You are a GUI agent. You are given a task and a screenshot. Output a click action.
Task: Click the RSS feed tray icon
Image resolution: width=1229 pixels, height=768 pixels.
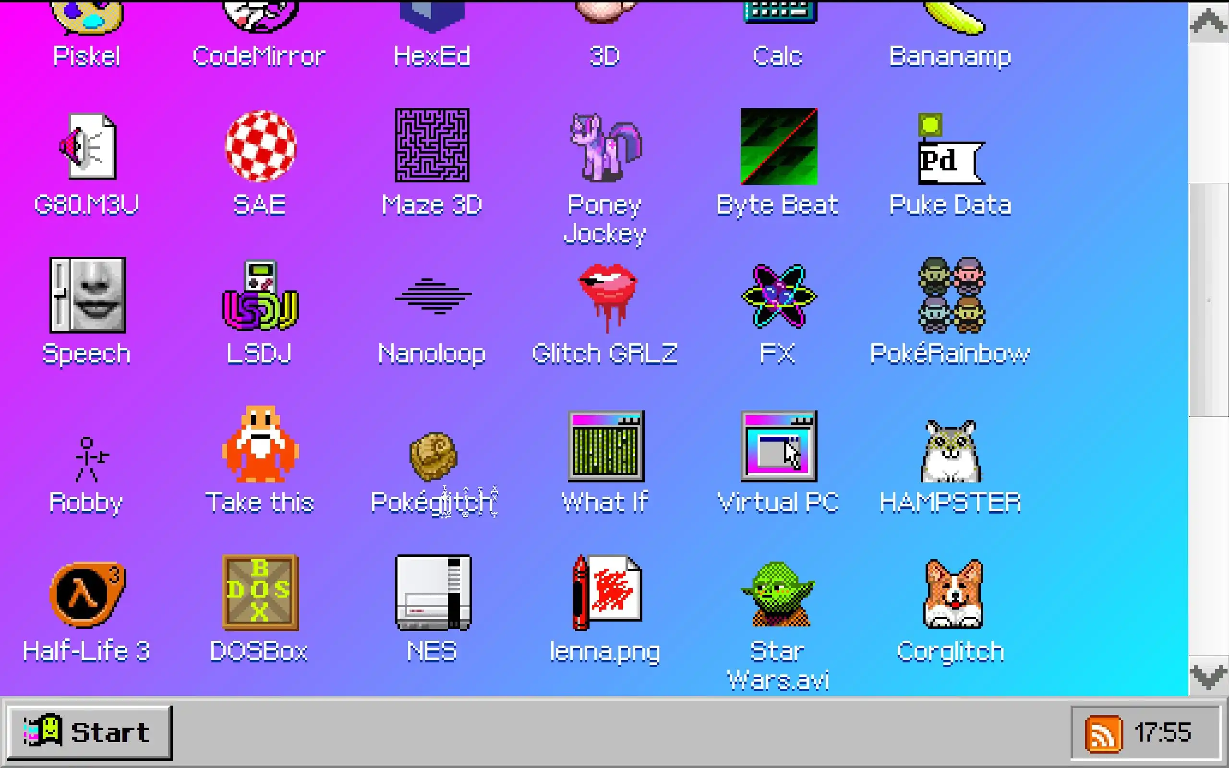tap(1103, 733)
